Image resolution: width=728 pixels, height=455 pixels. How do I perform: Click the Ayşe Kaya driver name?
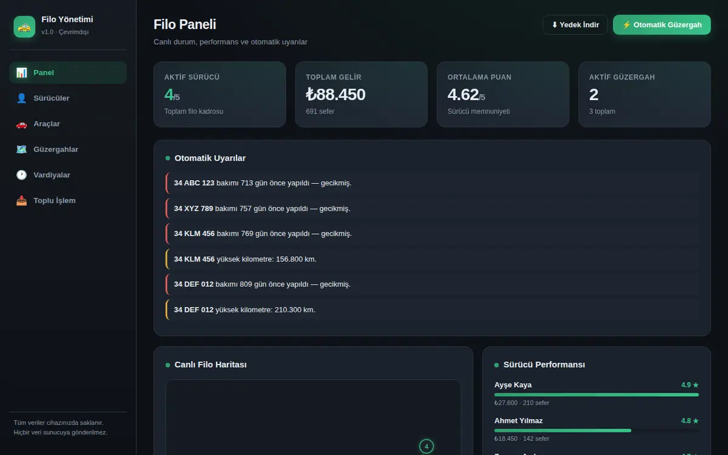point(513,385)
